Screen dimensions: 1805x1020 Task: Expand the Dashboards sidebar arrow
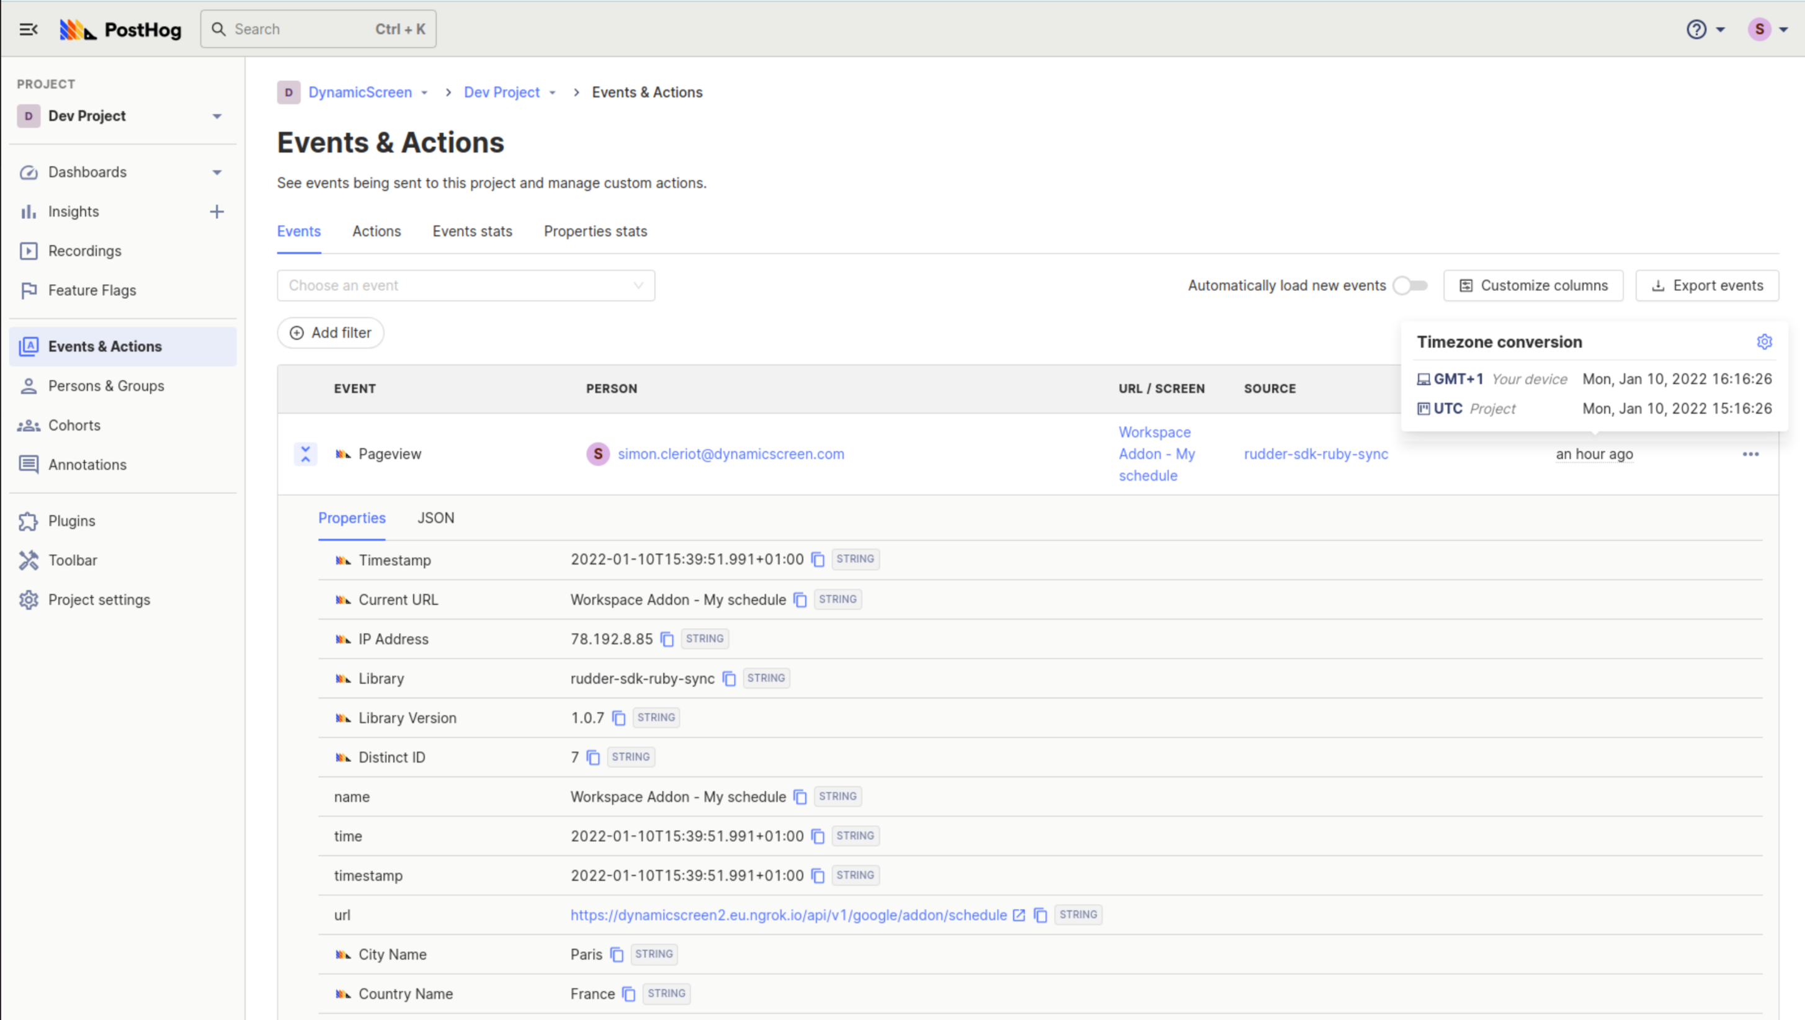click(x=216, y=172)
